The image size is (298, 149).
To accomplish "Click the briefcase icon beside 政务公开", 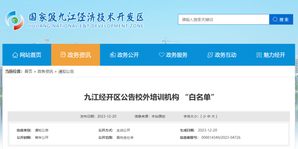I will pyautogui.click(x=113, y=55).
